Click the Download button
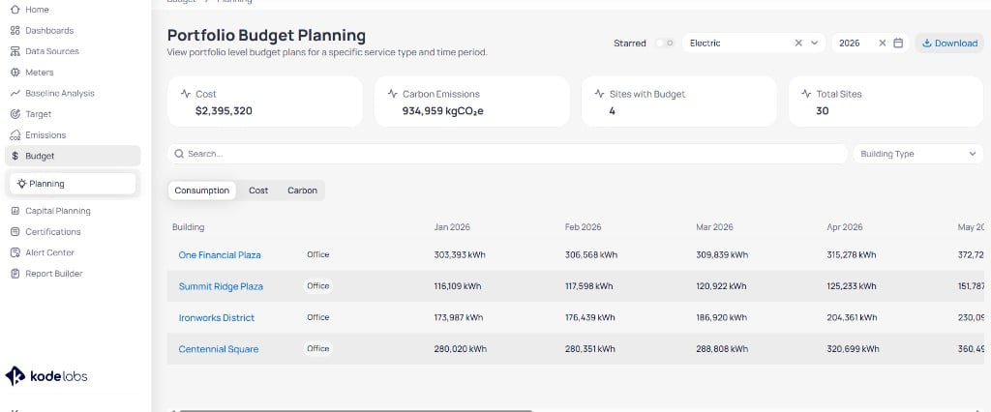Image resolution: width=991 pixels, height=412 pixels. tap(949, 43)
